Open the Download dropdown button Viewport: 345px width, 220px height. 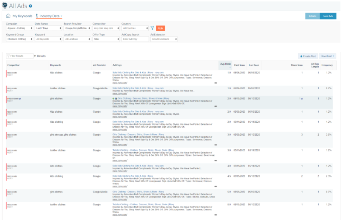pyautogui.click(x=327, y=56)
